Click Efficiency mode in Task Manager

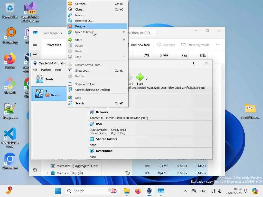195,45
